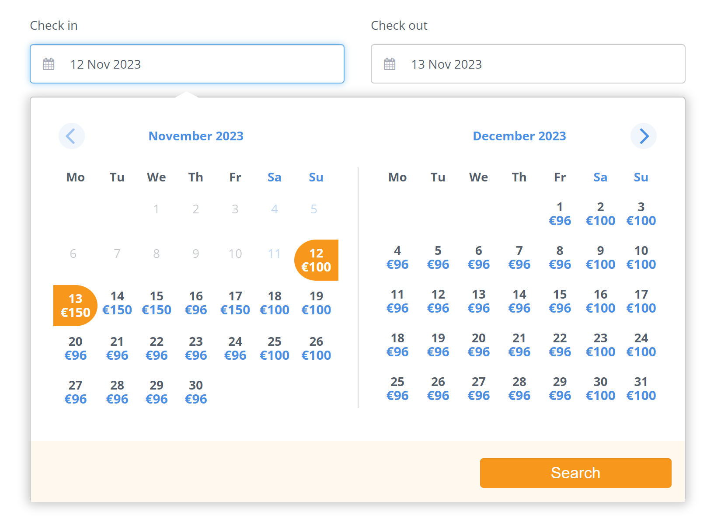Click the calendar icon in Check in field

49,64
